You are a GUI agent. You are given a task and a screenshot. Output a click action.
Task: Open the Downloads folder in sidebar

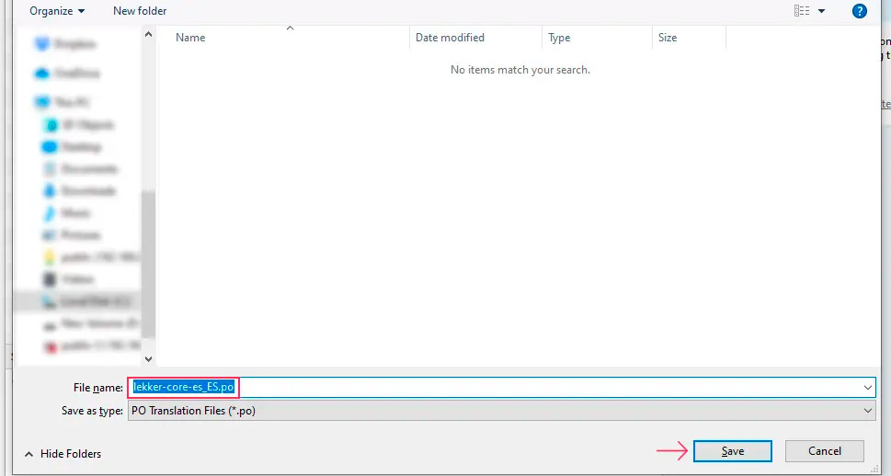pos(81,191)
